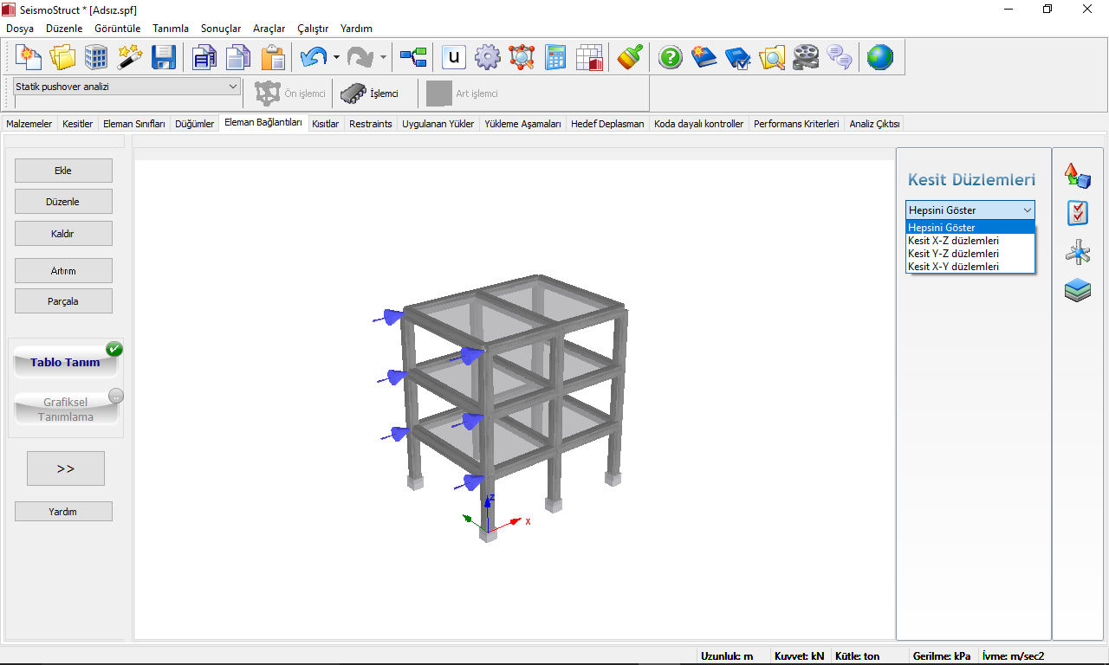This screenshot has width=1109, height=665.
Task: Save the project with the floppy disk icon
Action: point(164,58)
